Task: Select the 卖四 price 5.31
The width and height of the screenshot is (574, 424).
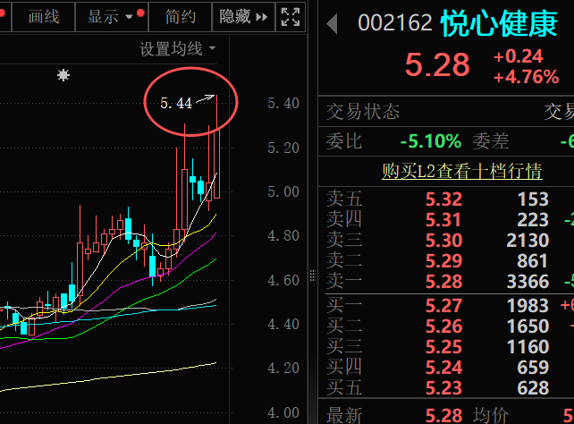Action: 443,220
